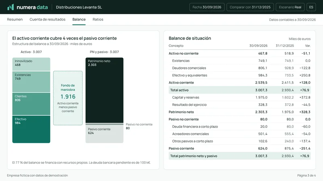Click the -251,4 Pasivo corriente variation
The width and height of the screenshot is (323, 181).
[x=305, y=148]
